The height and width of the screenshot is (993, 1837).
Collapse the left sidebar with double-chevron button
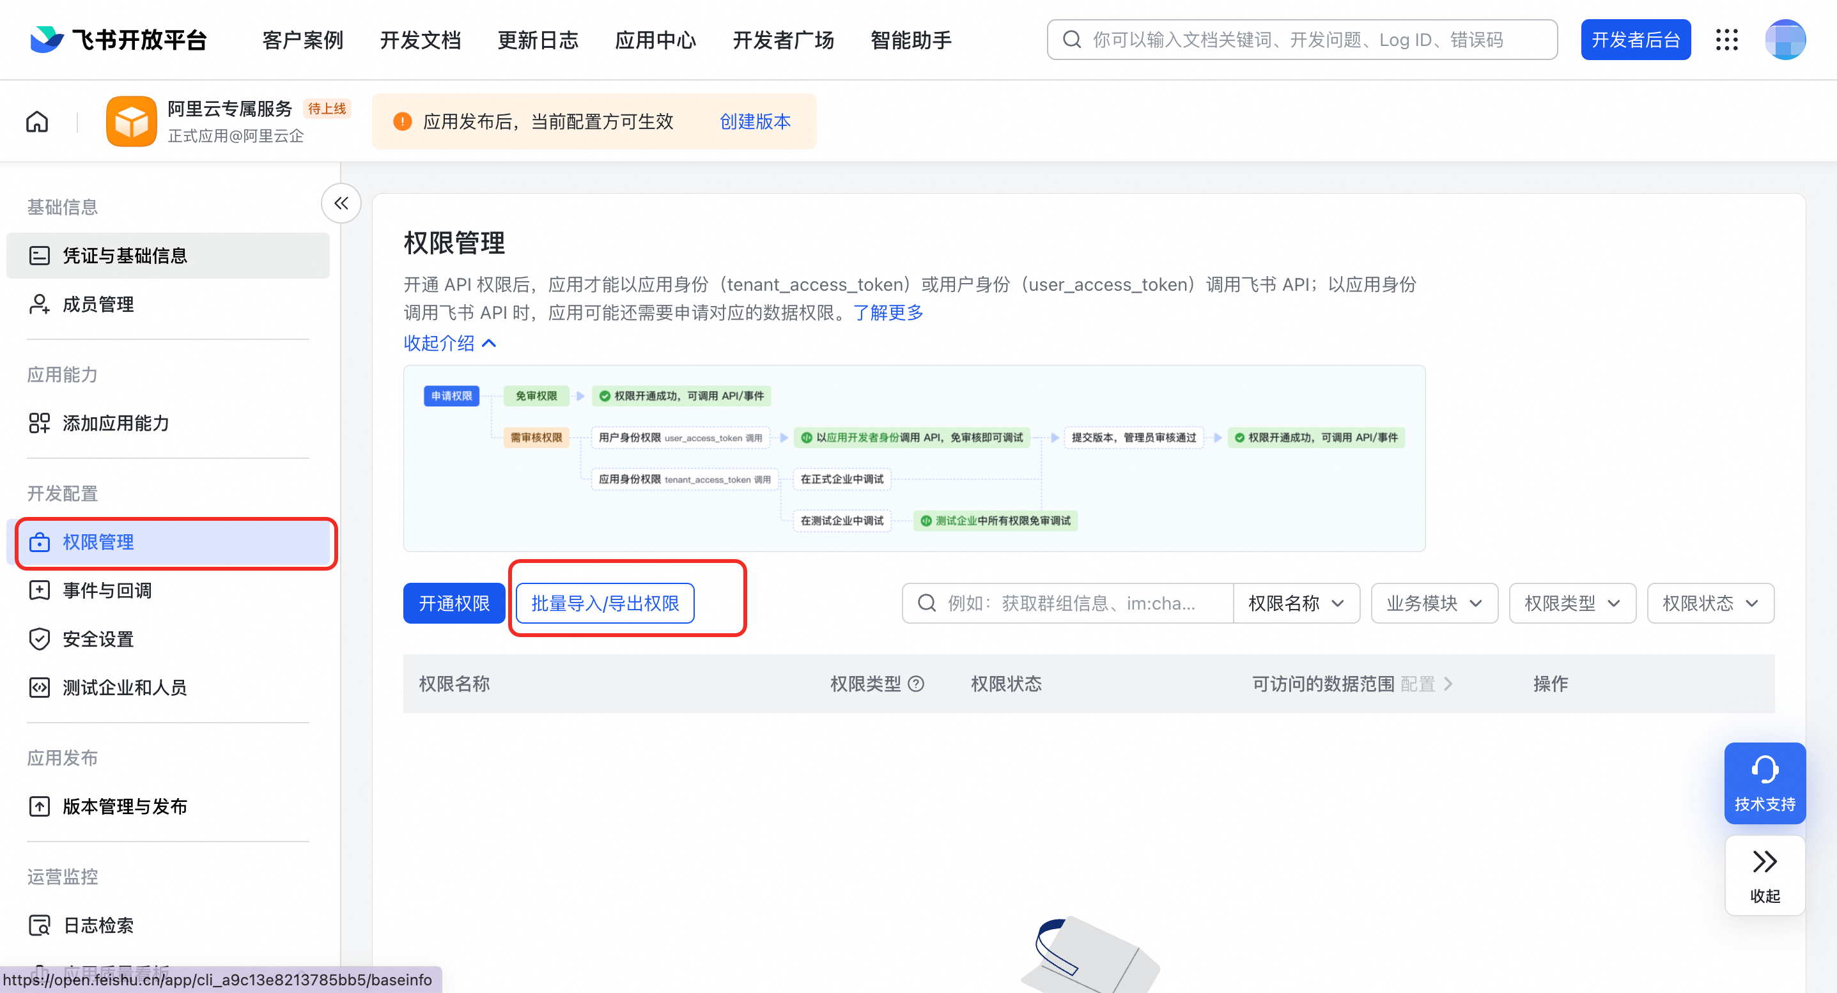pos(341,204)
